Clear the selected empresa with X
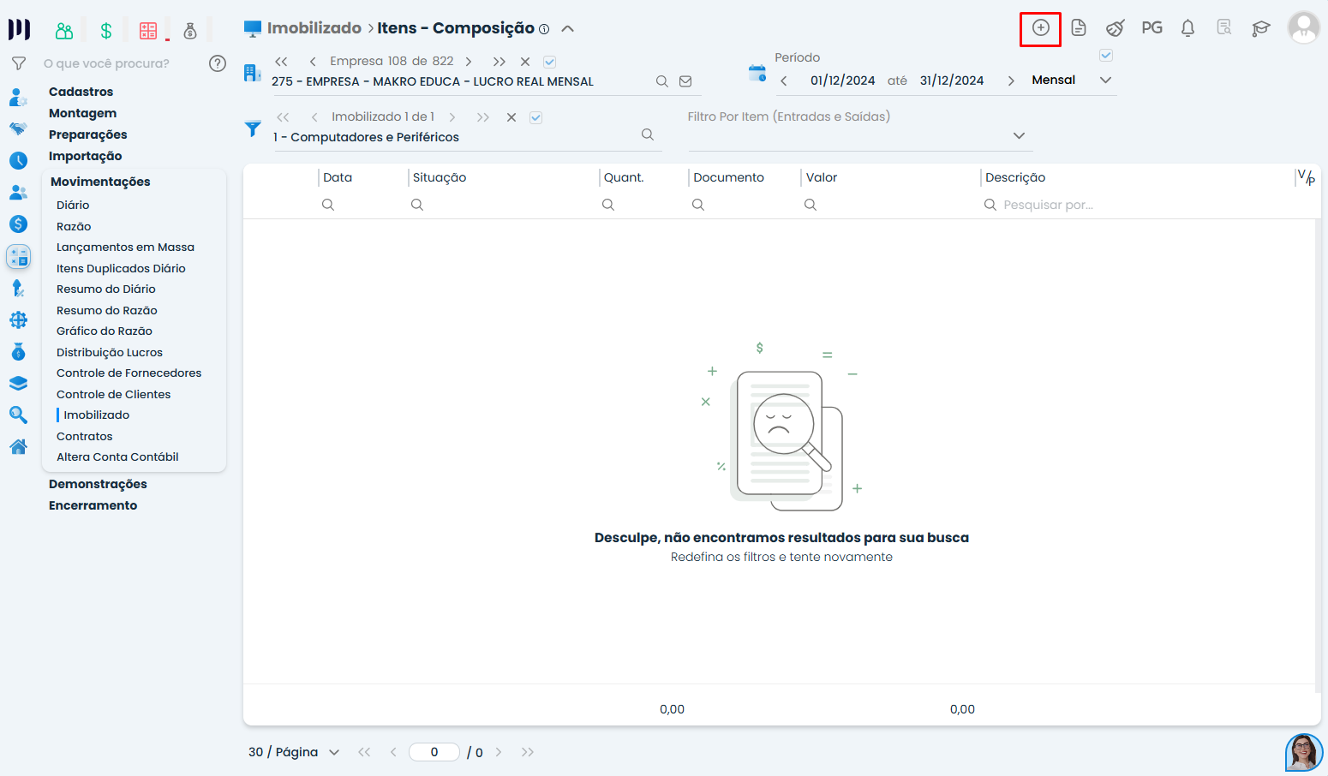Screen dimensions: 1328x776 pos(525,62)
